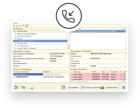
Task: Toggle the hierarchical view toolbar icon
Action: (27, 26)
